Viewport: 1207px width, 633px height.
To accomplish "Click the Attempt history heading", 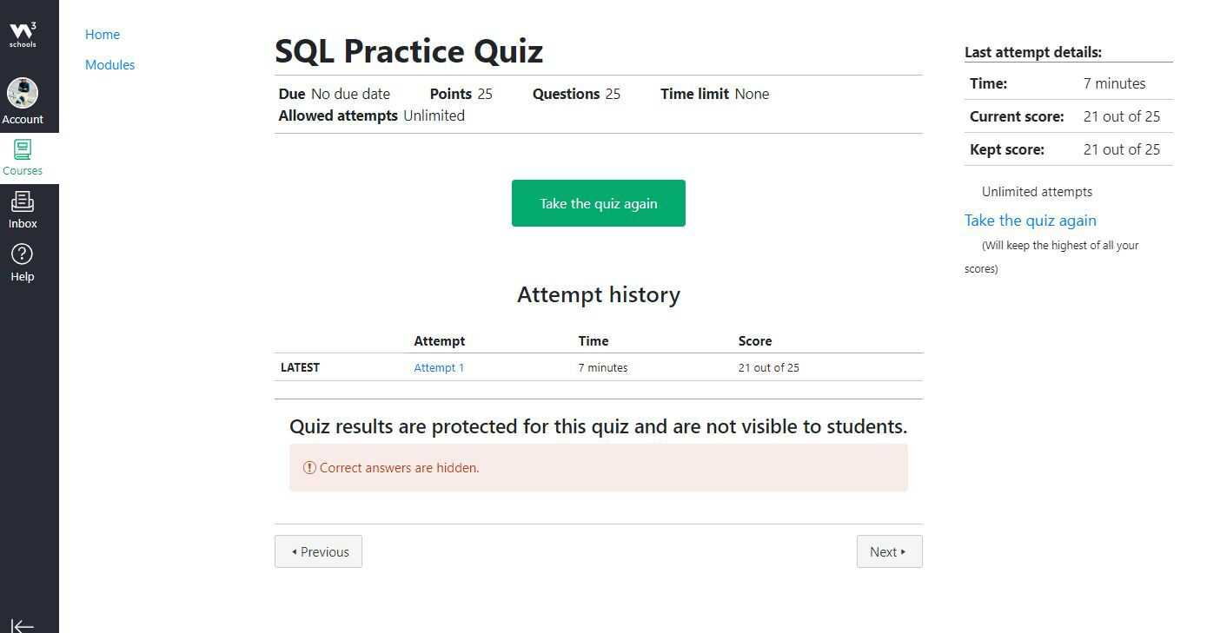I will [599, 294].
